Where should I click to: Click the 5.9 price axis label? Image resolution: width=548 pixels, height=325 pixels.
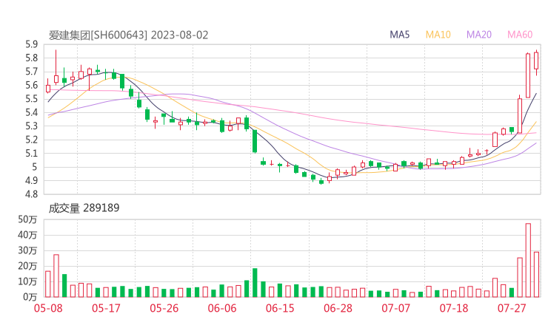tap(31, 44)
